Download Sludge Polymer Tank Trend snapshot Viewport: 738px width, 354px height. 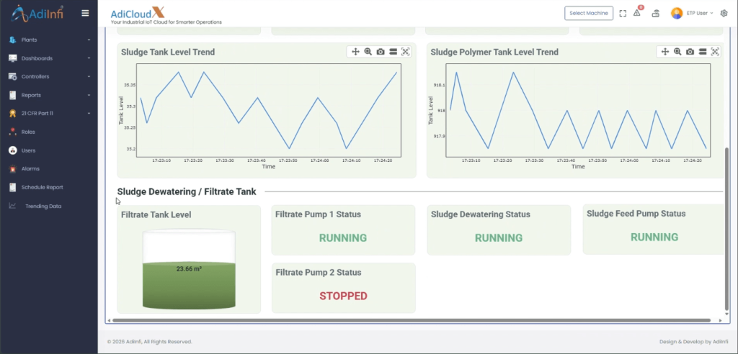pyautogui.click(x=690, y=52)
